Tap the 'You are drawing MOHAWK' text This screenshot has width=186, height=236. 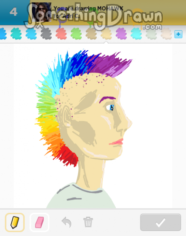pos(88,9)
